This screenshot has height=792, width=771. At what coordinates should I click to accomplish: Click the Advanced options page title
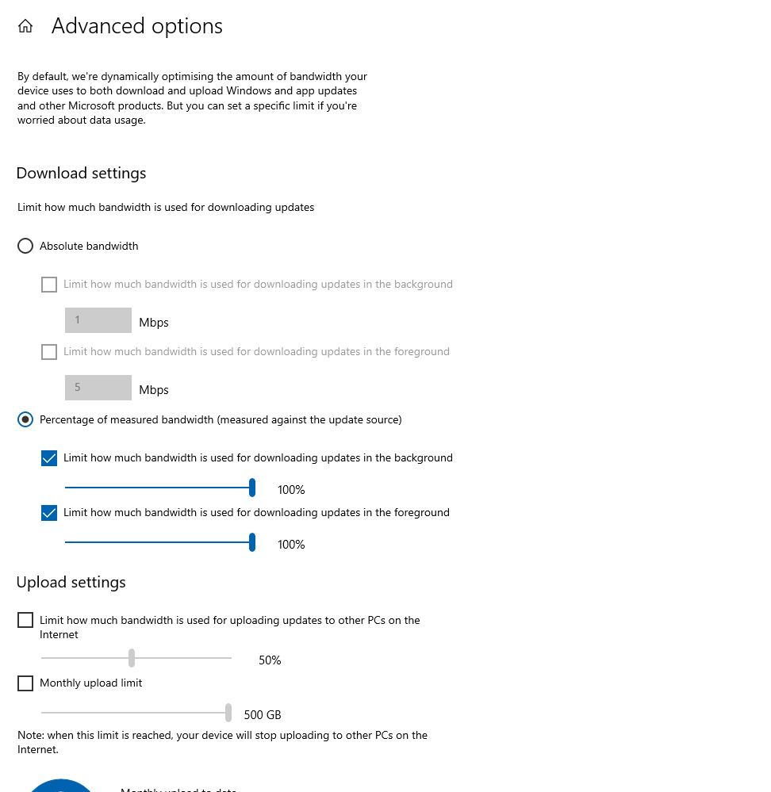click(137, 26)
